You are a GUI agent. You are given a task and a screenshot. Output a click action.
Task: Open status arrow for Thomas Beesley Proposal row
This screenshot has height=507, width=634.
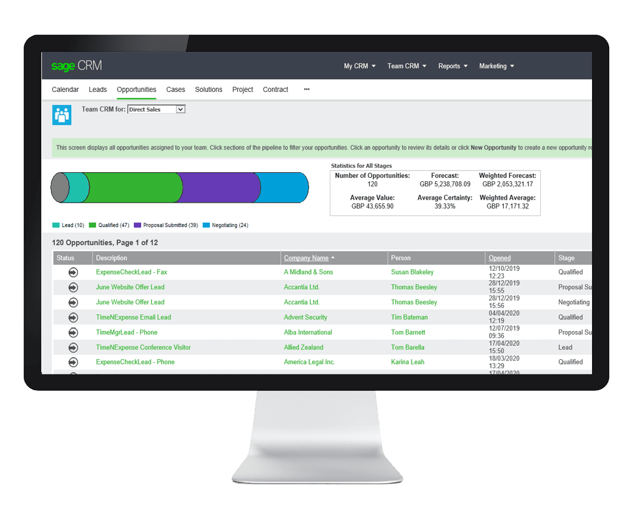(x=73, y=287)
